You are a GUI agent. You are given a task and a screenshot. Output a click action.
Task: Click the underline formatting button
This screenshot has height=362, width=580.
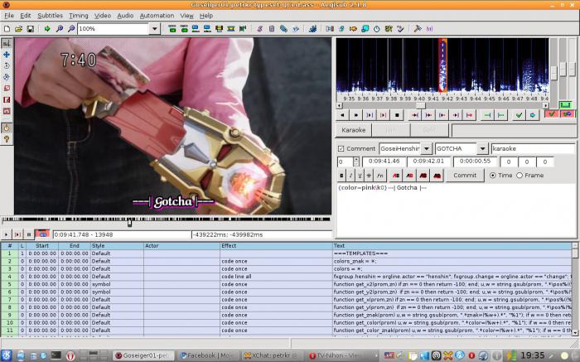(x=359, y=176)
